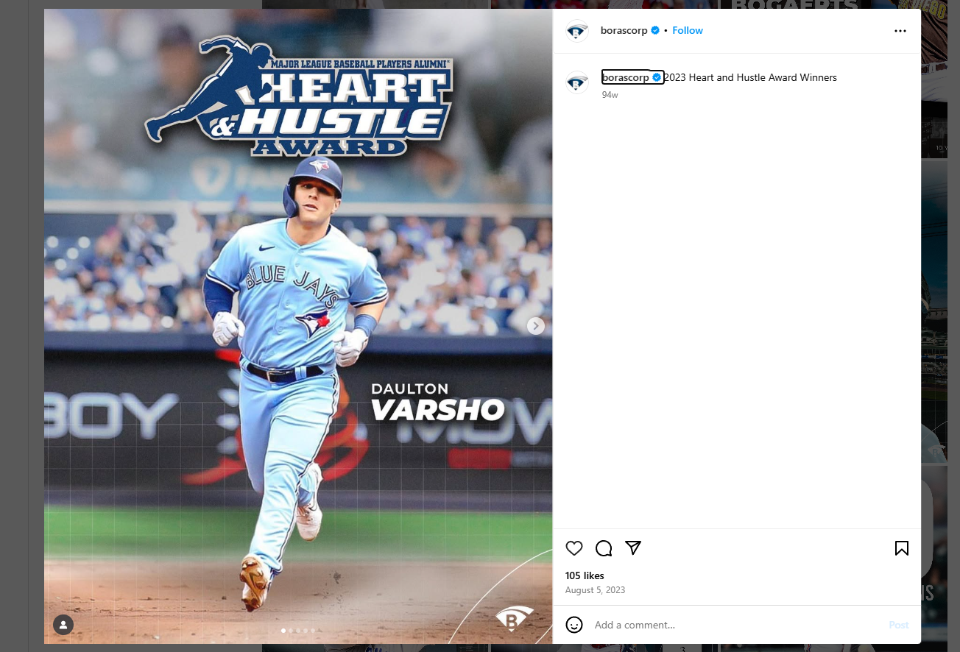The width and height of the screenshot is (960, 652).
Task: Open borascorp profile from header username
Action: pyautogui.click(x=624, y=30)
